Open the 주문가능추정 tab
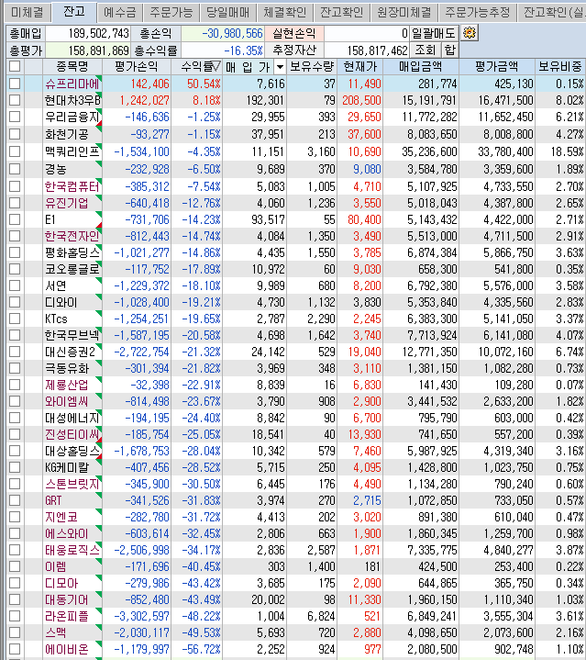586x660 pixels. tap(478, 12)
